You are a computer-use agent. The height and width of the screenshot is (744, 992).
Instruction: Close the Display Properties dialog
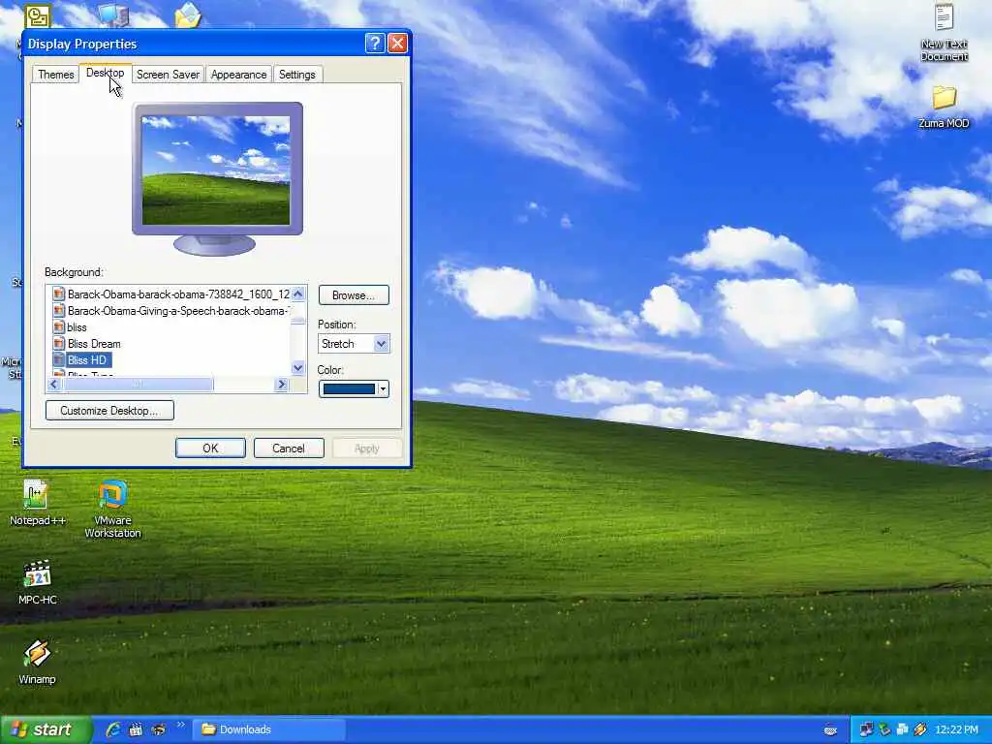(397, 43)
